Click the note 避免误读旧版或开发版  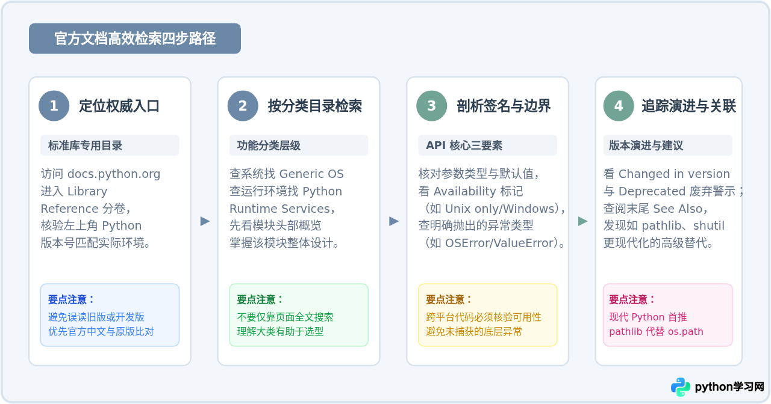coord(96,317)
